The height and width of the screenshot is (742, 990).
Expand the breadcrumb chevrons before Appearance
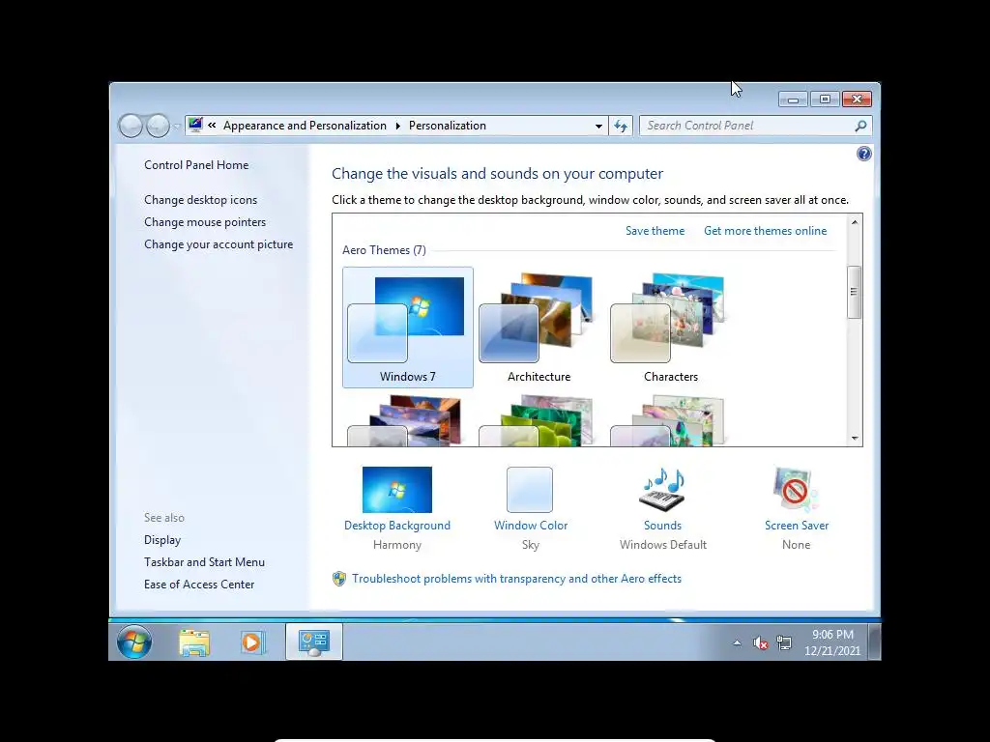[212, 126]
